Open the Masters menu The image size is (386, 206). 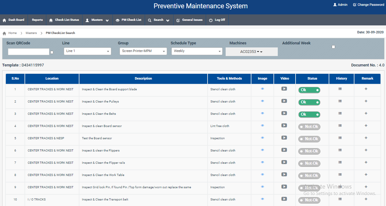[x=97, y=20]
